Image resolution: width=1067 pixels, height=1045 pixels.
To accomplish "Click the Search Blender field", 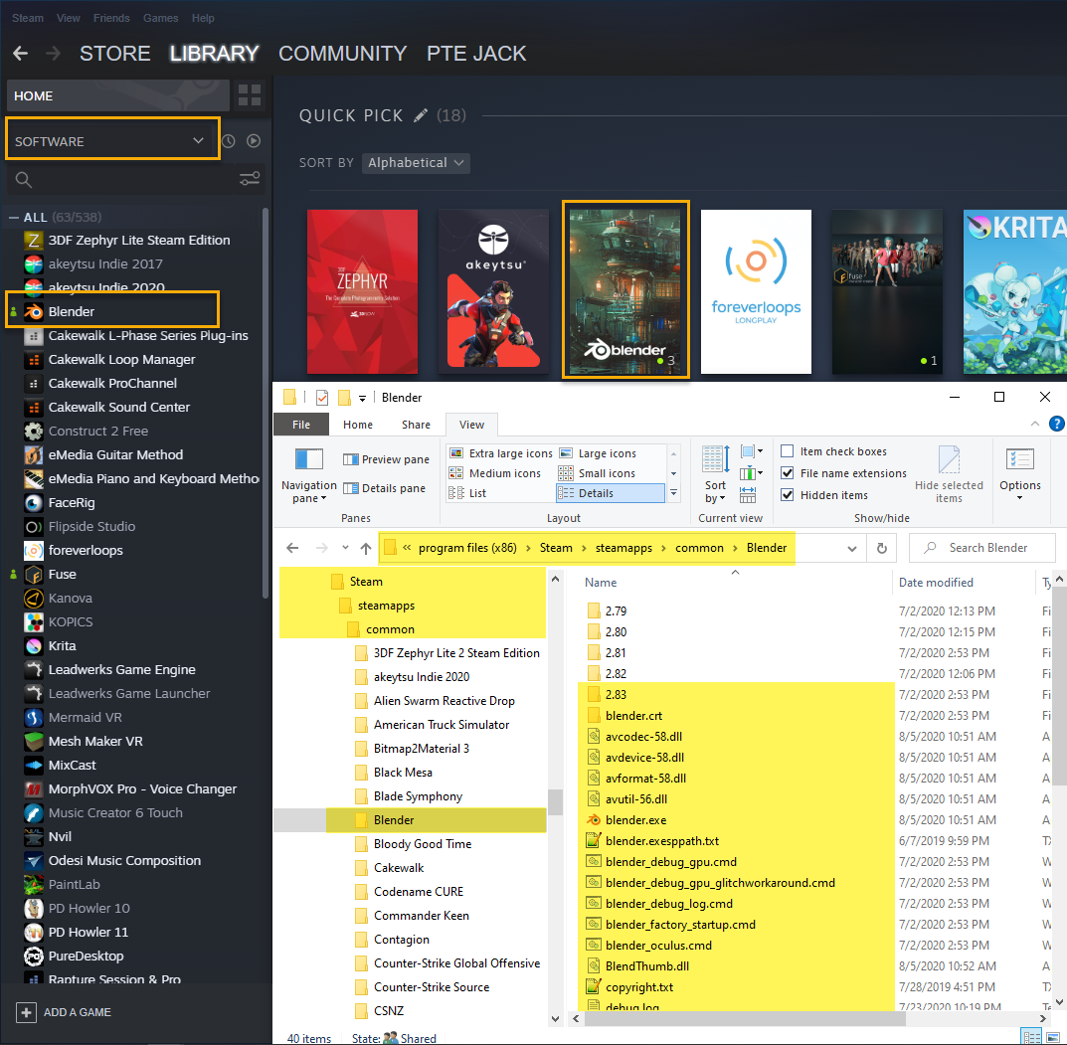I will (981, 548).
